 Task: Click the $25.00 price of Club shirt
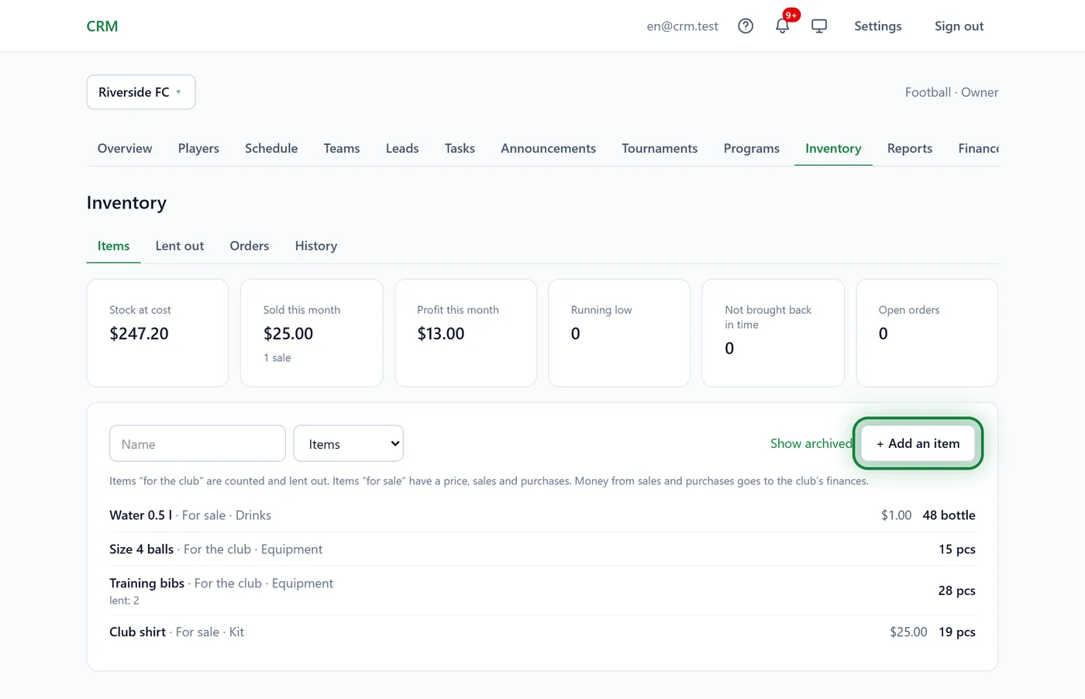tap(908, 632)
